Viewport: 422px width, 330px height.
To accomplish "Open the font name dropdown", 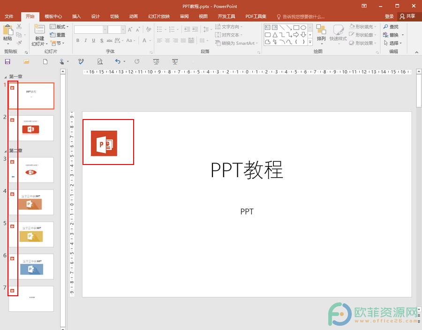I will 105,30.
